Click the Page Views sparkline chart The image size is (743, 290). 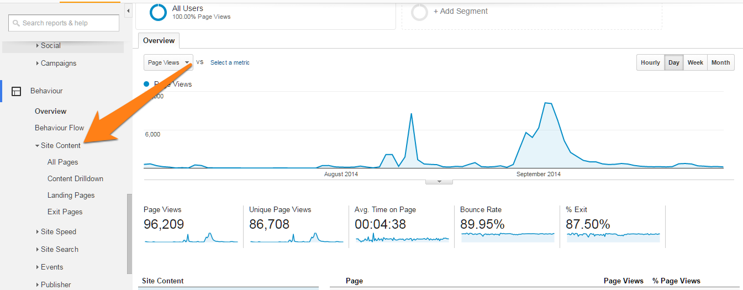coord(191,238)
